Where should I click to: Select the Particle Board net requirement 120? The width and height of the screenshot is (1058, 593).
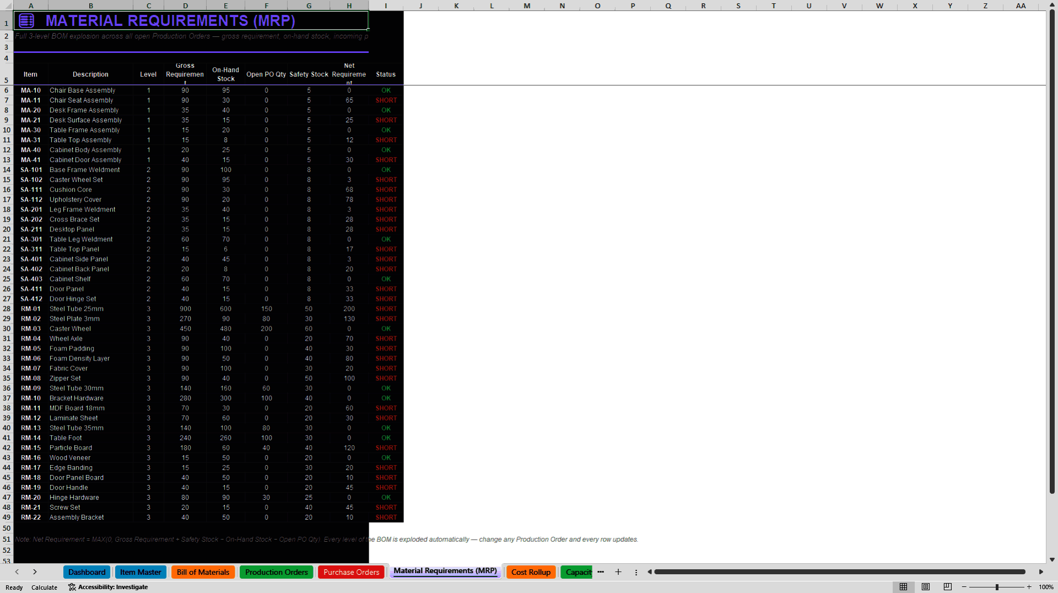(349, 448)
